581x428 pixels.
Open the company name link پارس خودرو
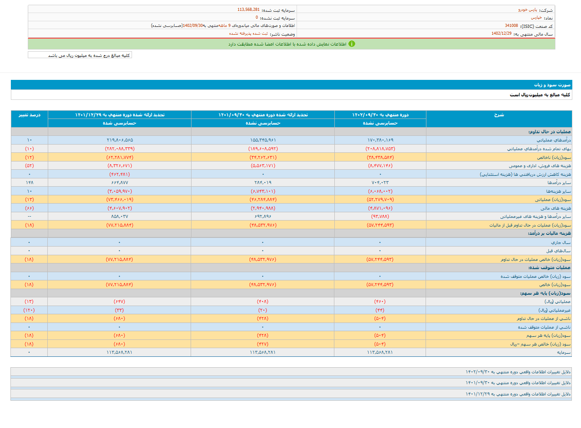click(527, 10)
